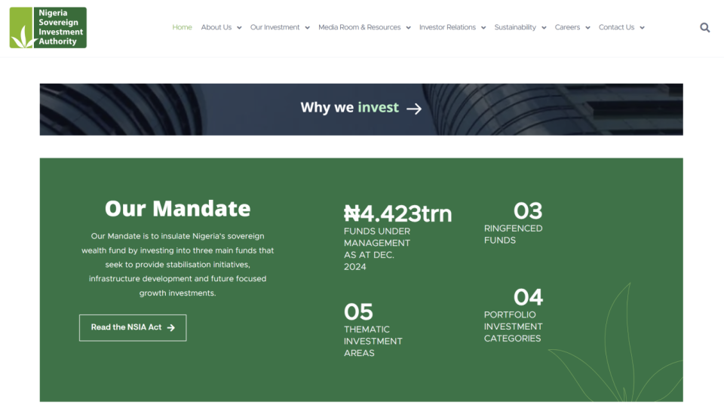The image size is (724, 408).
Task: Open the Sustainability menu
Action: click(x=515, y=27)
